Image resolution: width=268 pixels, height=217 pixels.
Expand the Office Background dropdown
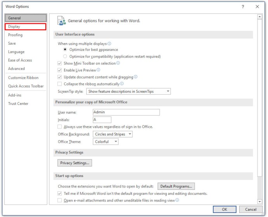113,134
